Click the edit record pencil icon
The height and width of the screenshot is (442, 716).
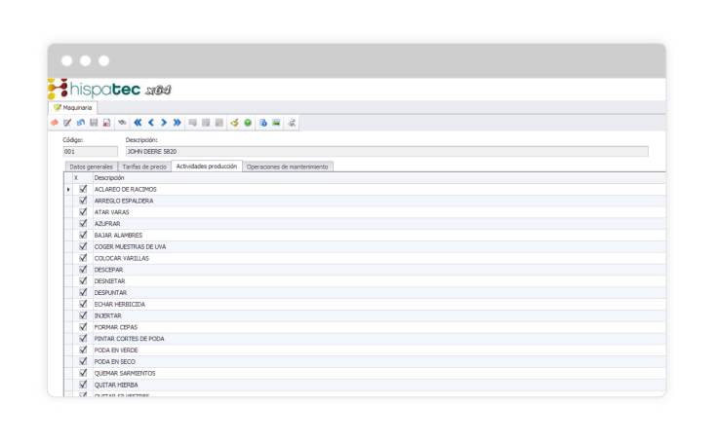click(67, 123)
